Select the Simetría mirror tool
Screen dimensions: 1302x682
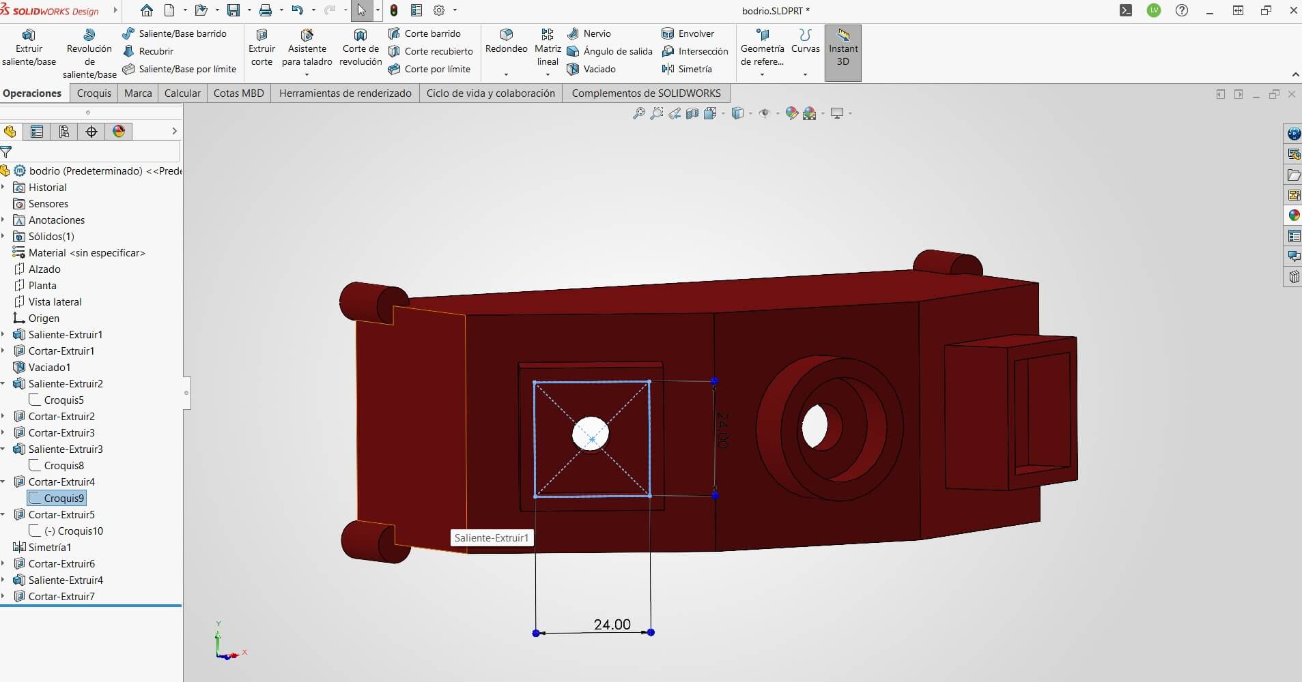click(687, 69)
